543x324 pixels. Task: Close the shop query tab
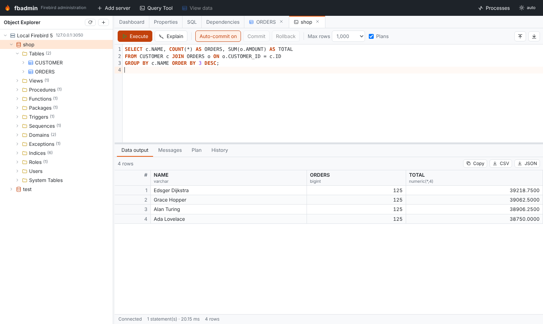coord(318,22)
